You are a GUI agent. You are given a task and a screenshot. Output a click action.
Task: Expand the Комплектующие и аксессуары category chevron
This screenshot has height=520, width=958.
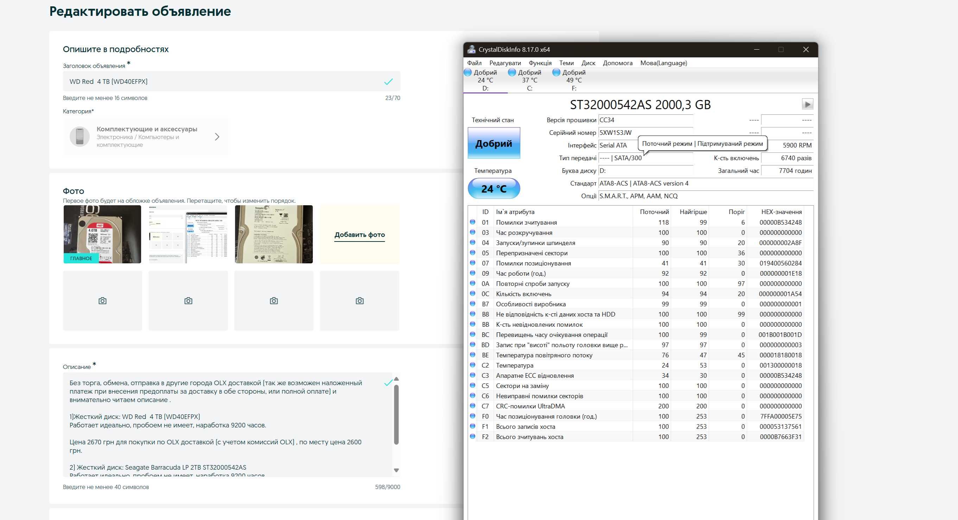click(x=217, y=137)
